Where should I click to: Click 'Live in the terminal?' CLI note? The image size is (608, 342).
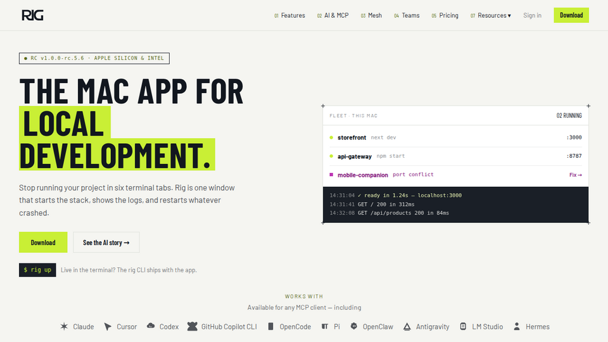[129, 270]
